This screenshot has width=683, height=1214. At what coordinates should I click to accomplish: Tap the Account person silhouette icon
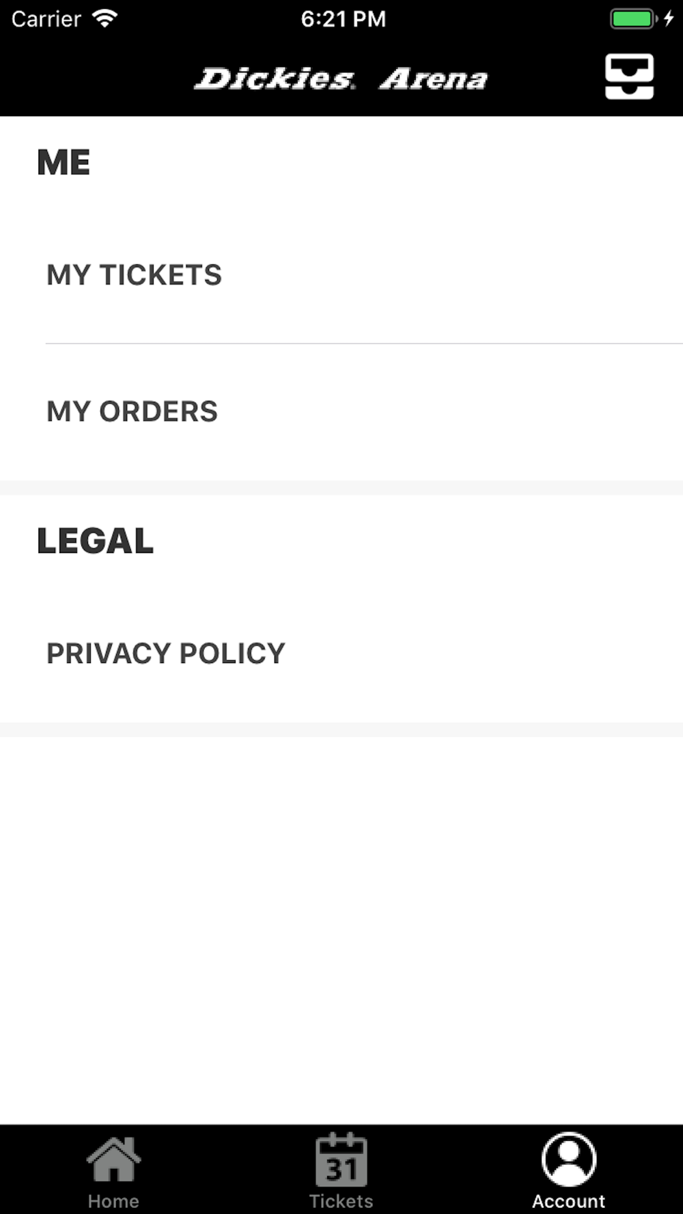click(x=568, y=1159)
